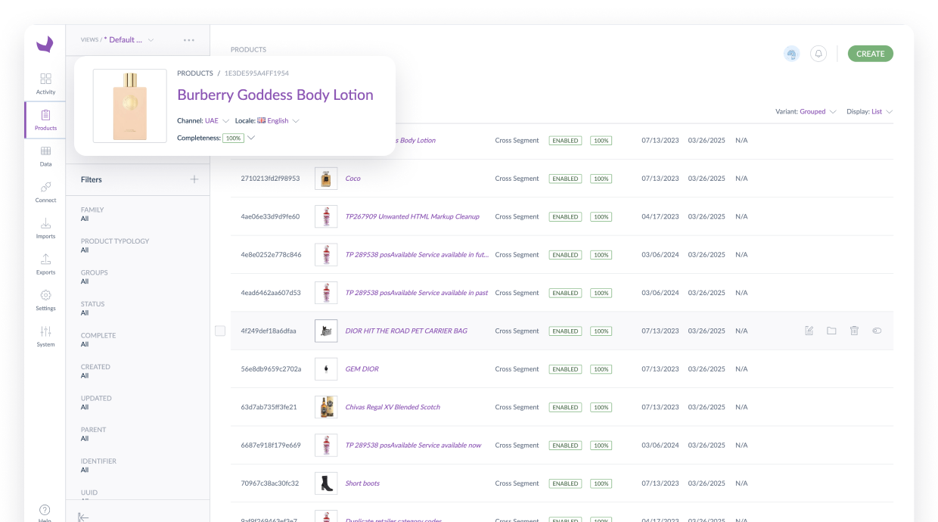Viewport: 938px width, 522px height.
Task: Open TP 289538 posAvailable Service available now
Action: (413, 445)
